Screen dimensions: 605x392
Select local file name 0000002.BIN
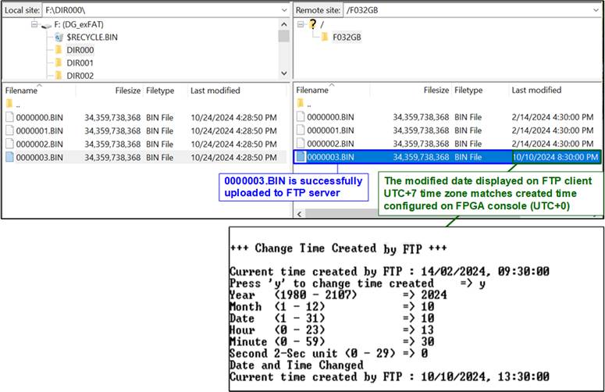coord(39,144)
